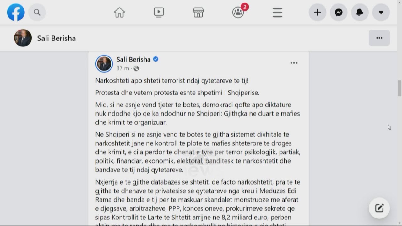Viewport: 402px width, 226px height.
Task: Go to the Home feed icon
Action: pos(119,13)
